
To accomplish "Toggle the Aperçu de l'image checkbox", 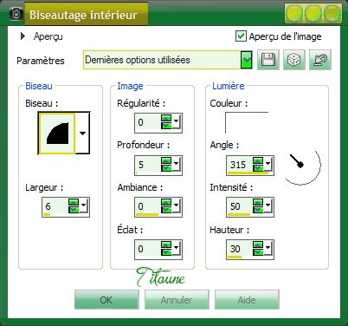I will pos(241,36).
